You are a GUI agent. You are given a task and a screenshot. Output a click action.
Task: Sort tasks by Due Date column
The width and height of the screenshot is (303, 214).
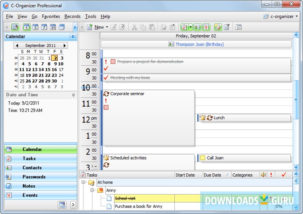217,175
